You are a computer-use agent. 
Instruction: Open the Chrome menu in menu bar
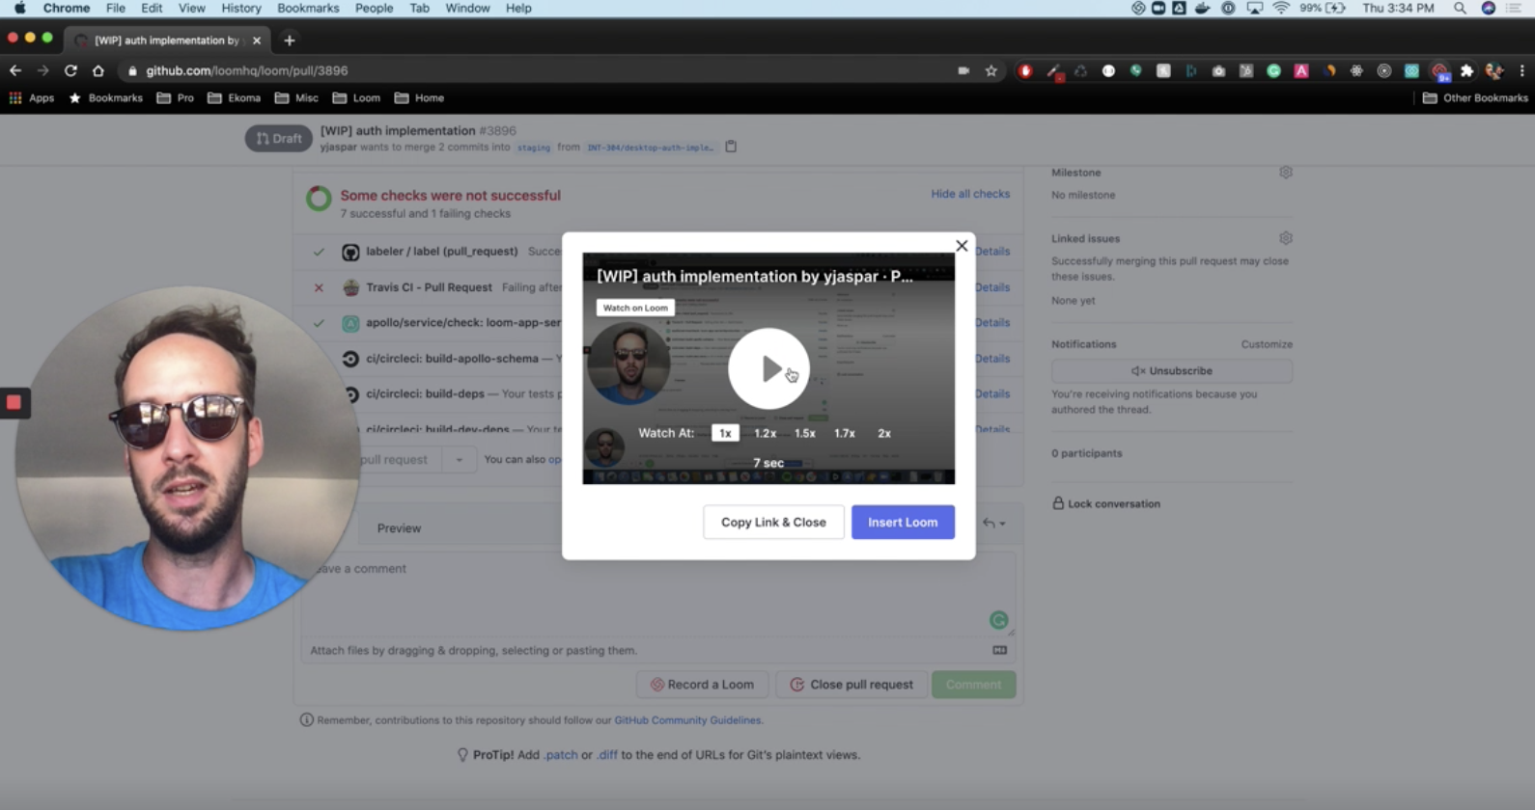pyautogui.click(x=67, y=8)
